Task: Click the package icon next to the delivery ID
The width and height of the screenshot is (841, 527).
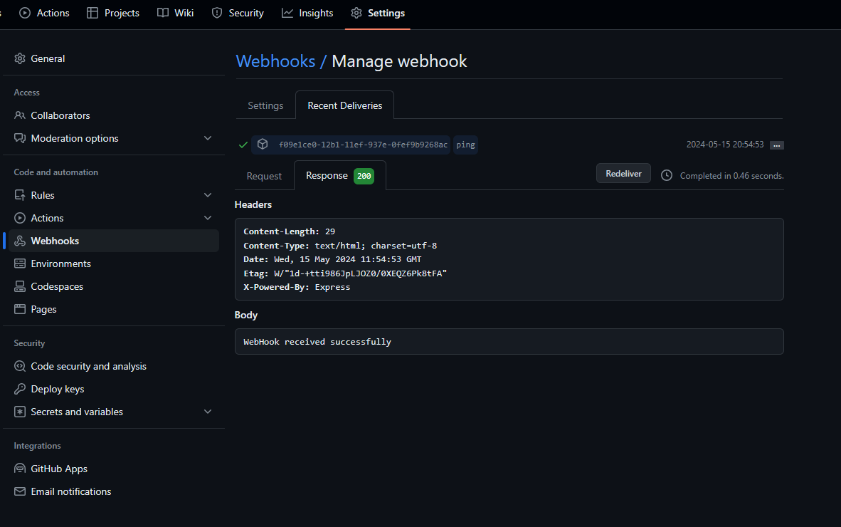Action: click(262, 144)
